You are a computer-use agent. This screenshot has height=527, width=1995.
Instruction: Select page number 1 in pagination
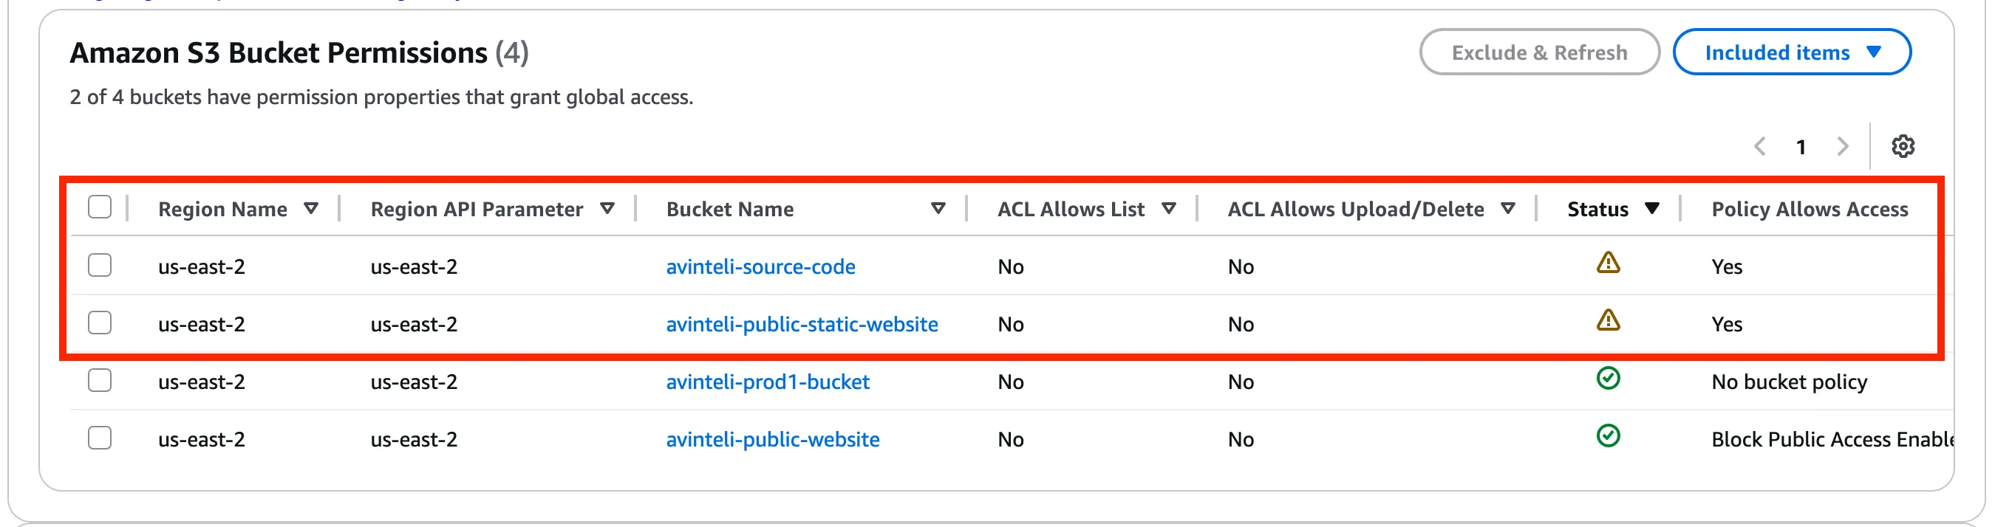coord(1801,147)
